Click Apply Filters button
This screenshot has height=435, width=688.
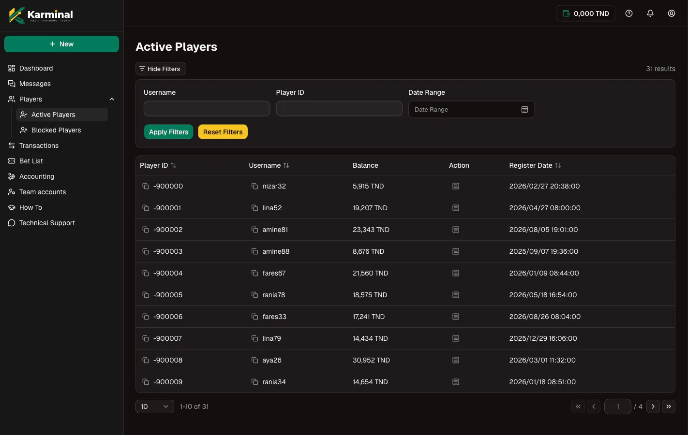tap(168, 132)
